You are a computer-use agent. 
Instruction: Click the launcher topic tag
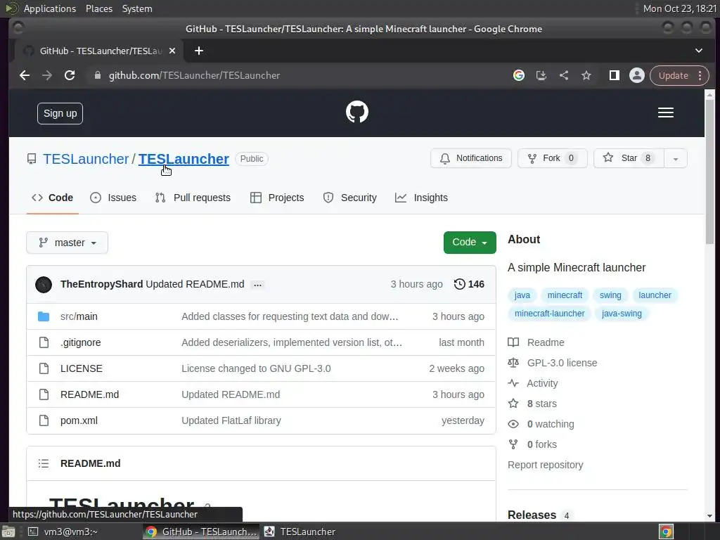tap(655, 295)
